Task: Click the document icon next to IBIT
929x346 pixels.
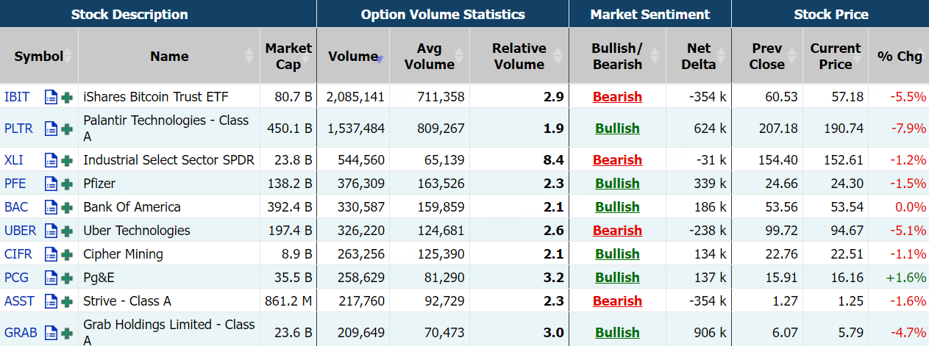Action: click(51, 97)
